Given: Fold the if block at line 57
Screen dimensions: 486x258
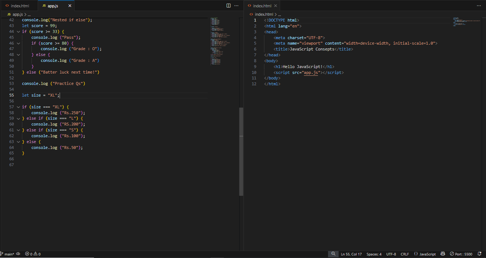Looking at the screenshot, I should coord(19,107).
